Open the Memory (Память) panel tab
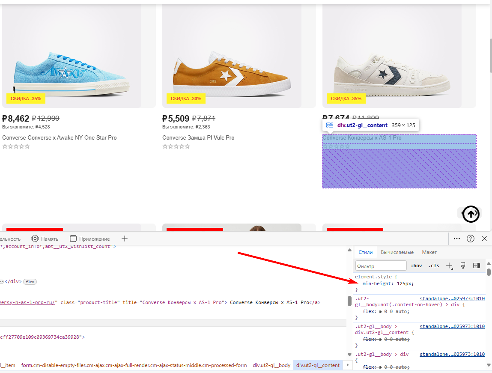This screenshot has width=492, height=373. pos(45,239)
